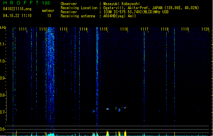
Task: Click the Receiving Location label
Action: click(79, 8)
